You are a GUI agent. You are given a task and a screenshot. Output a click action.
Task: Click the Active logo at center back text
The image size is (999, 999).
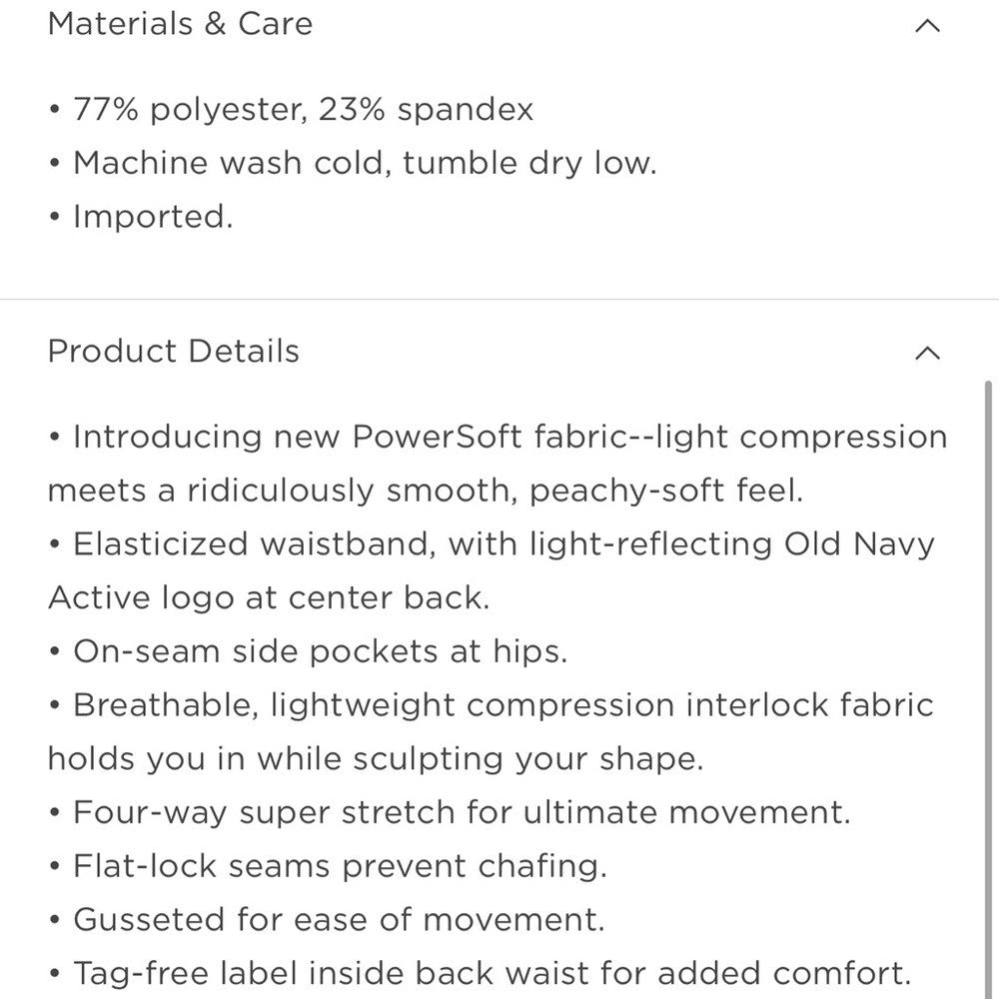(x=269, y=598)
